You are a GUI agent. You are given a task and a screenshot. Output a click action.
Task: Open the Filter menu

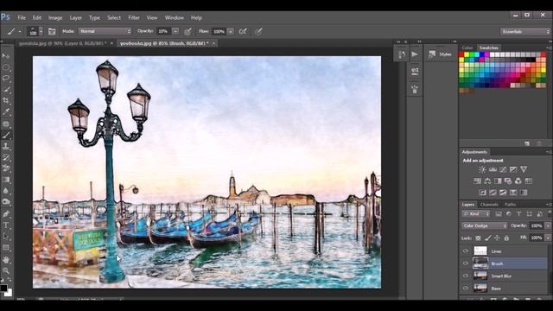pos(134,17)
